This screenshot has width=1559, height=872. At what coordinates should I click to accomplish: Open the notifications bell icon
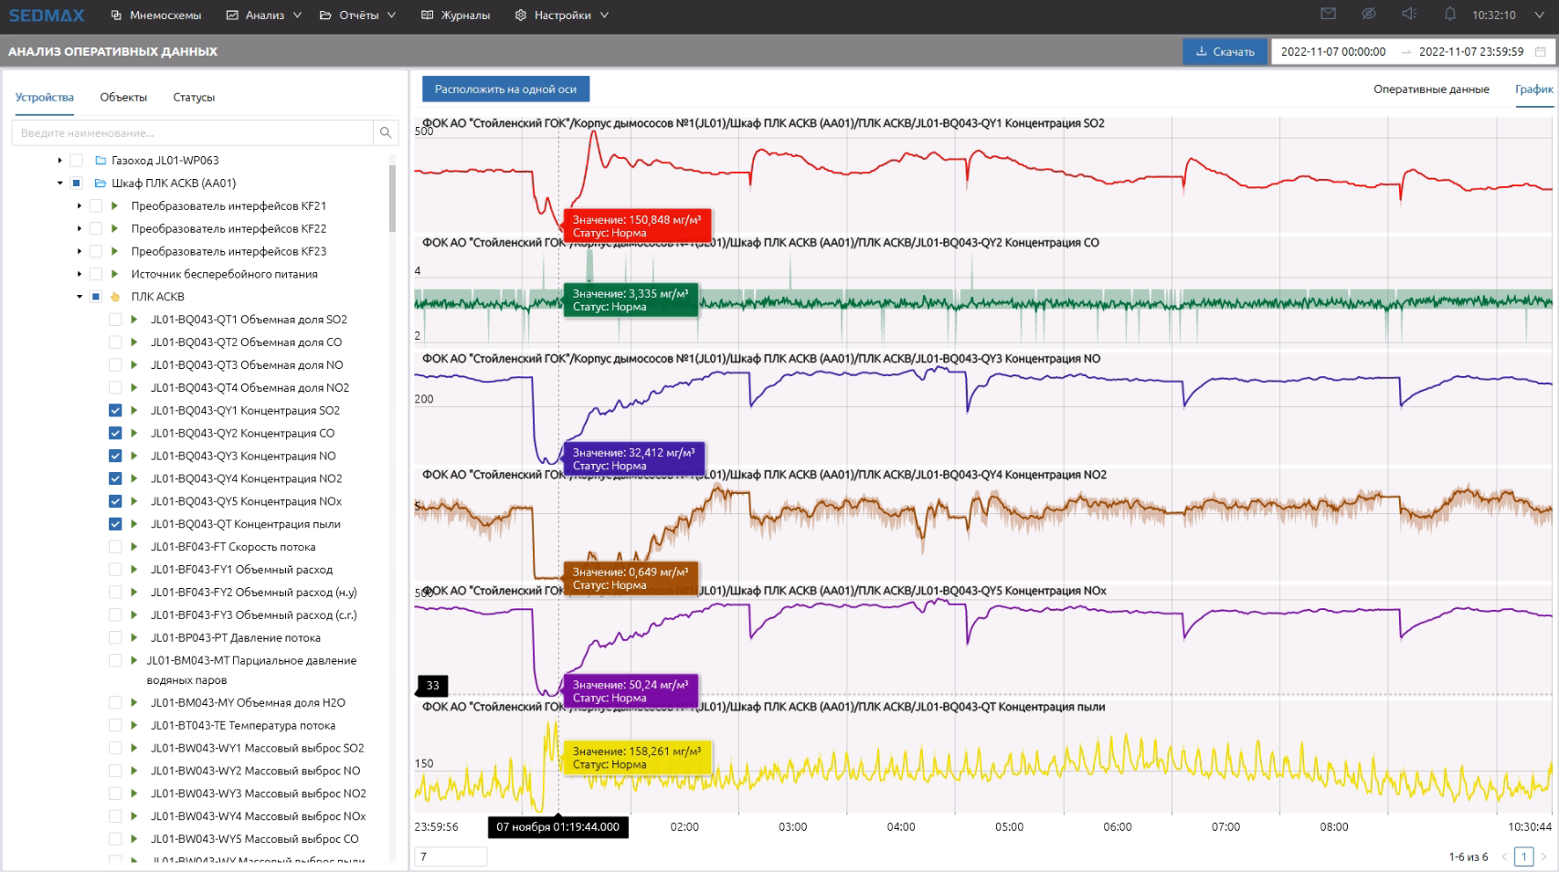click(1449, 14)
